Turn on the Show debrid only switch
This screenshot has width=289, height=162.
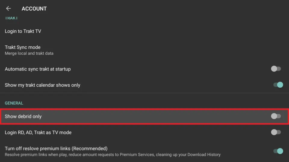pos(276,116)
